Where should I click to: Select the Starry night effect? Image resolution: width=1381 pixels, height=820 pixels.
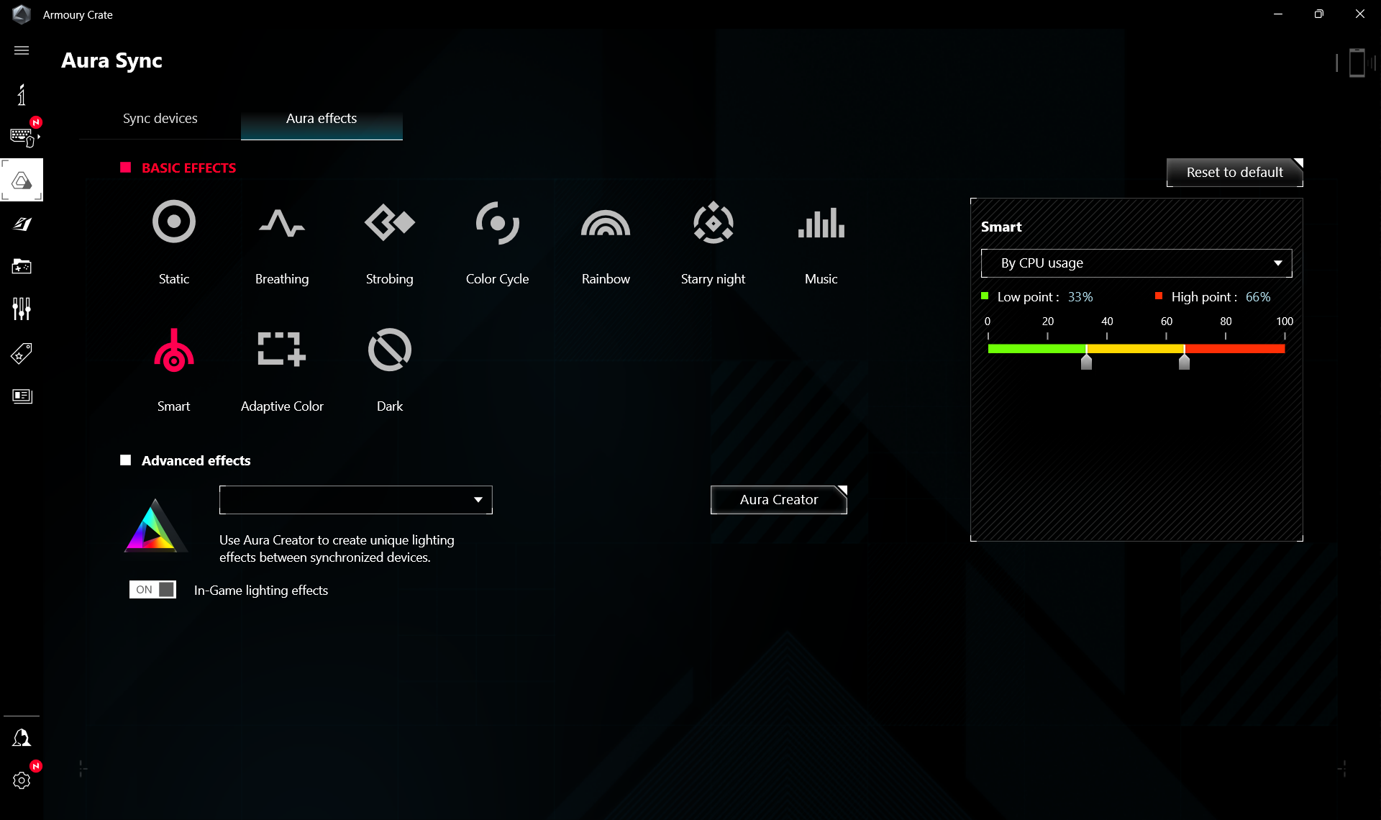click(714, 222)
